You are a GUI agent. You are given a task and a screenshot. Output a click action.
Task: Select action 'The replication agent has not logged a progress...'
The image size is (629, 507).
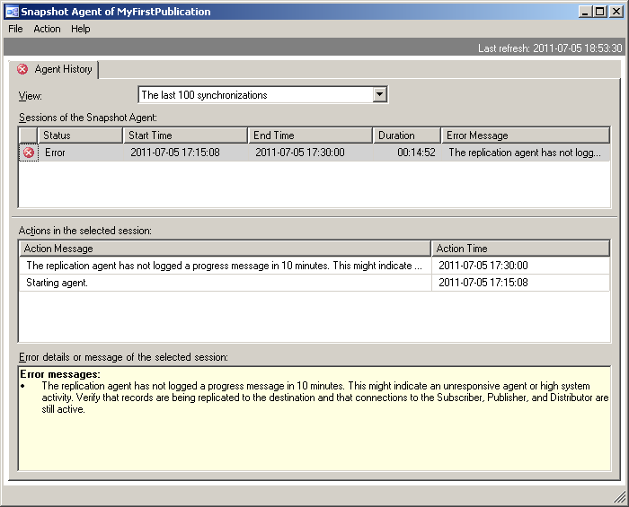tap(225, 266)
